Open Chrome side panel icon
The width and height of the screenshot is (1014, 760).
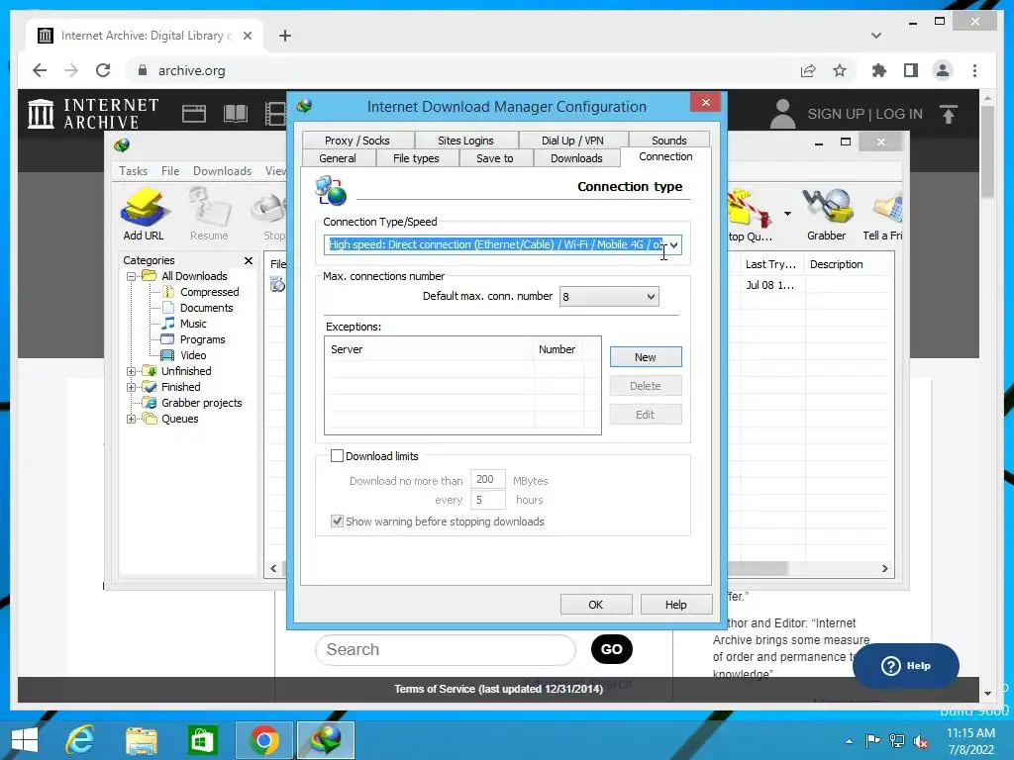(x=911, y=70)
